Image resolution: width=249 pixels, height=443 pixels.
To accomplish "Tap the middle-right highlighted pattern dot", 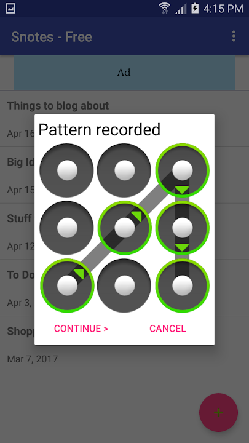I will (x=183, y=228).
